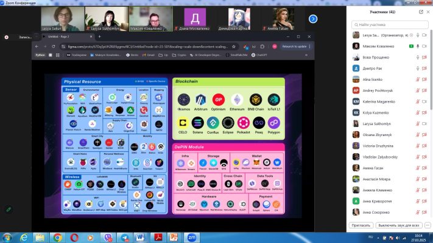This screenshot has width=433, height=243.
Task: Toggle microphone icon for Вова Прощенко
Action: (418, 57)
